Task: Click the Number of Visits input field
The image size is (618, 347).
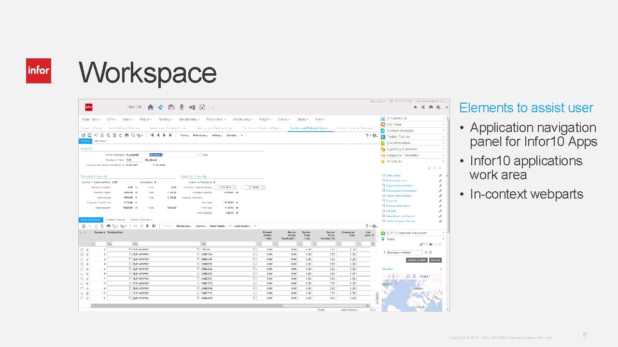Action: pyautogui.click(x=134, y=160)
